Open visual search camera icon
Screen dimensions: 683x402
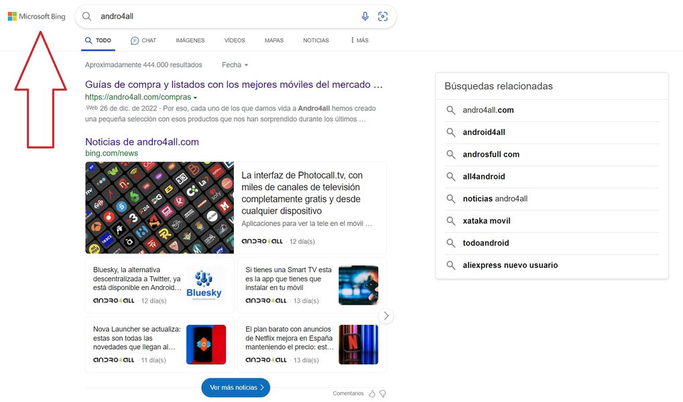[x=383, y=17]
